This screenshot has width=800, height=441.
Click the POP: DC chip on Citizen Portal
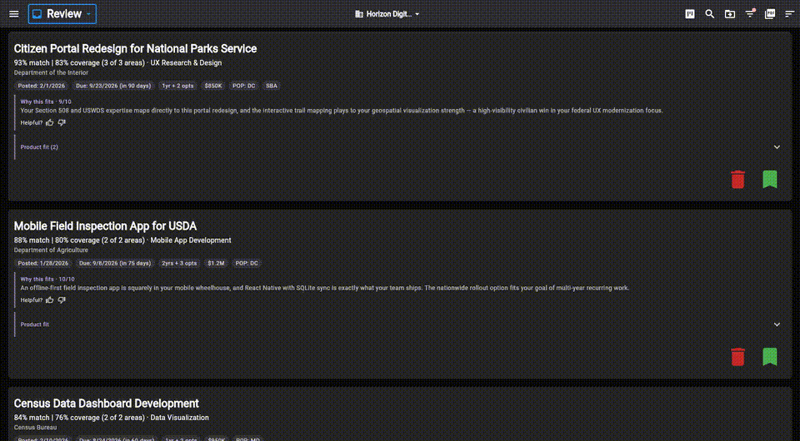244,86
